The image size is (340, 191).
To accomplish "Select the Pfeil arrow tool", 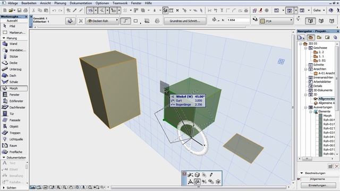I will pos(12,26).
